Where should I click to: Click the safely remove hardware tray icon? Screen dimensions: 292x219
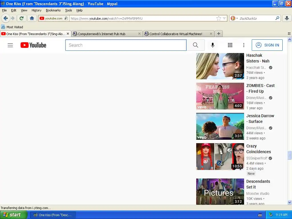coord(271,215)
